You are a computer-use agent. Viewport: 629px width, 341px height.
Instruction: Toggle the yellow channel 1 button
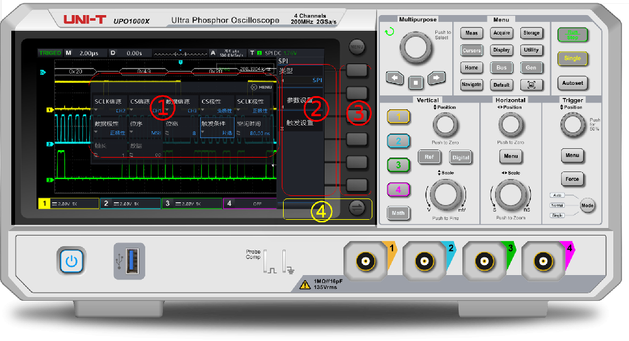[398, 116]
